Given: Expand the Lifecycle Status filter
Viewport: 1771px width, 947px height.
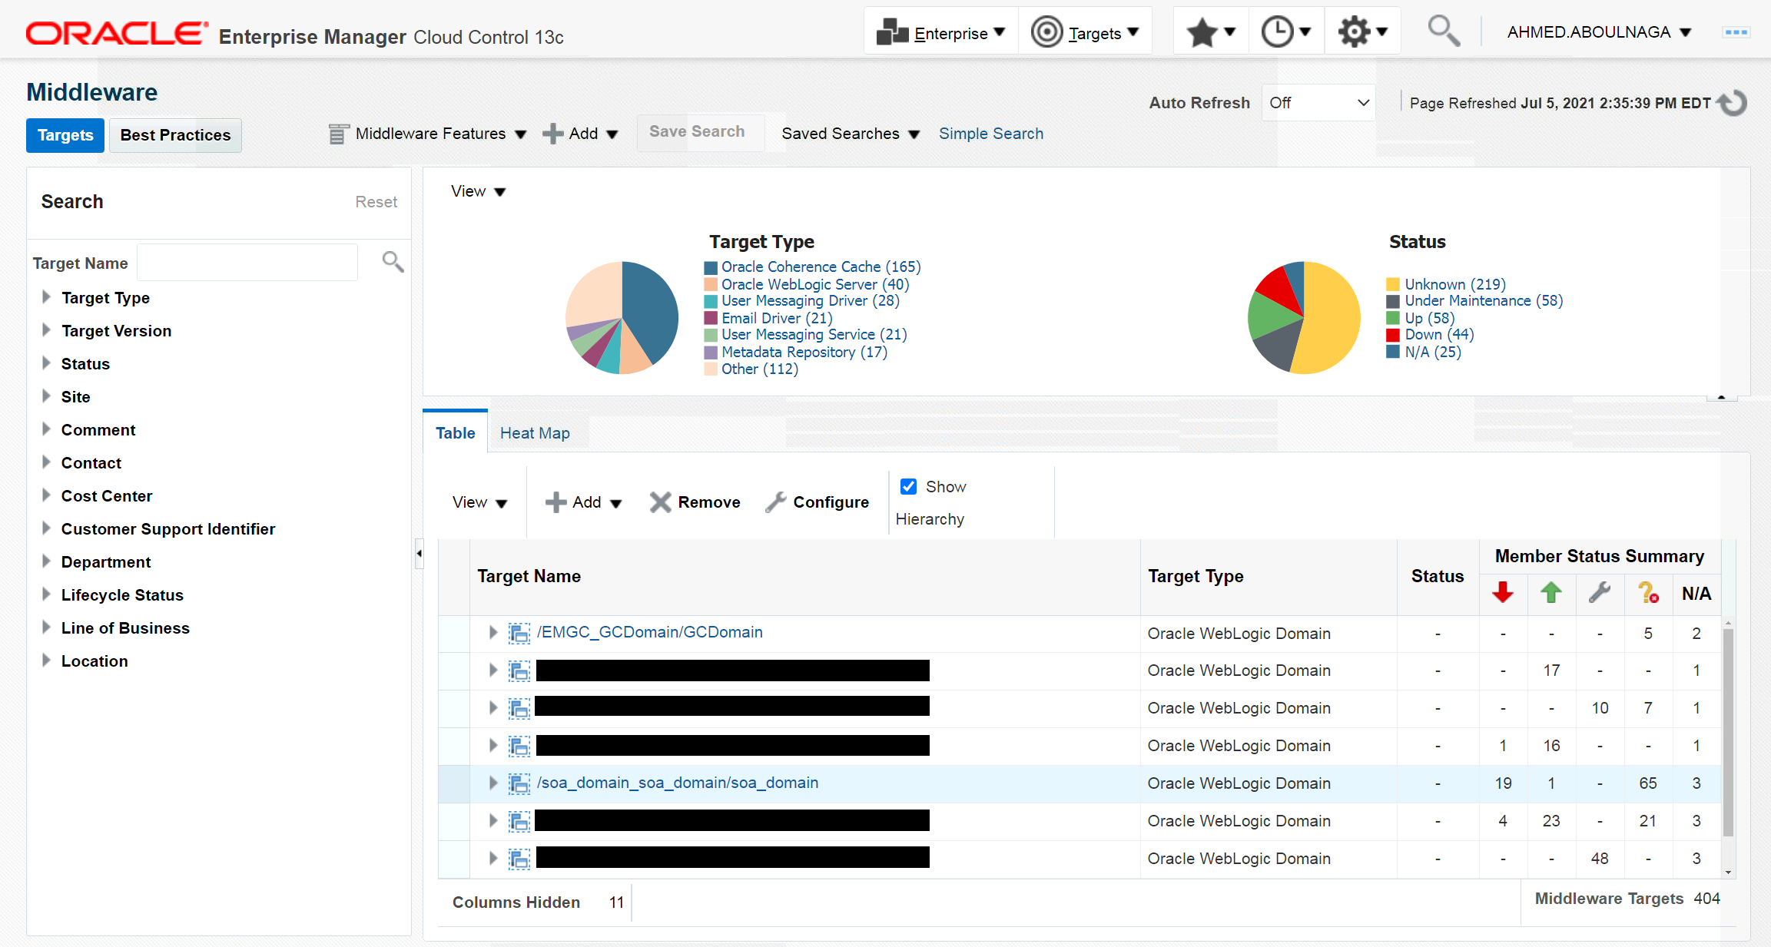Looking at the screenshot, I should click(x=46, y=594).
